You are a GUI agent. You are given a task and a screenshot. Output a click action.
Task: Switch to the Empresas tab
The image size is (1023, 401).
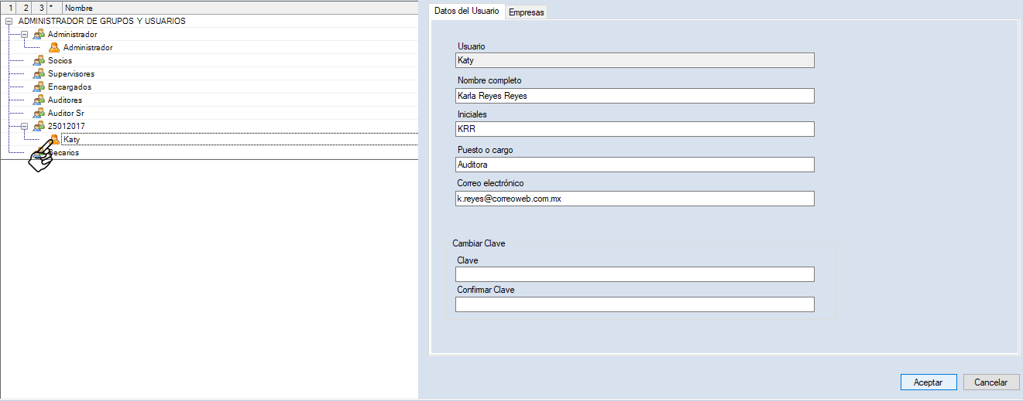point(526,12)
